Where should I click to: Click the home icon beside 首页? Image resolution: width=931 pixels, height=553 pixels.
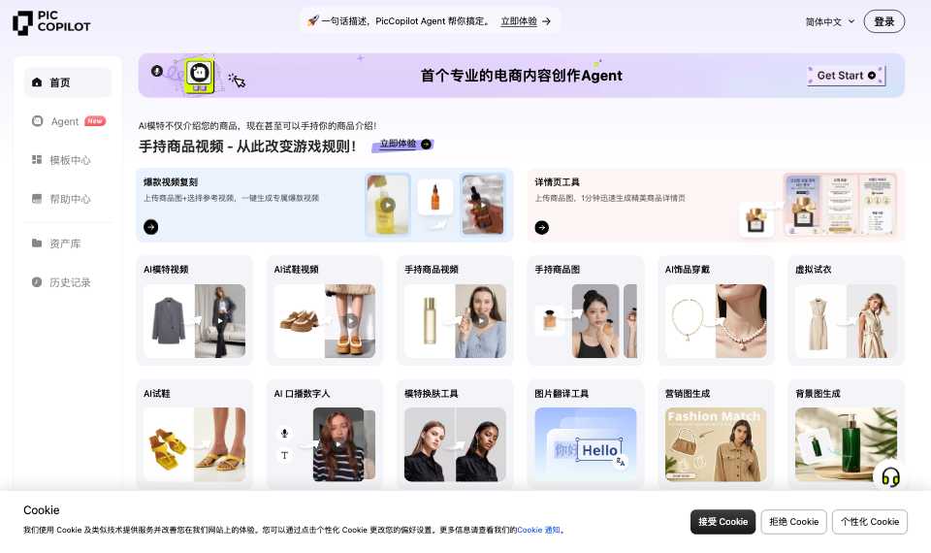pos(37,81)
